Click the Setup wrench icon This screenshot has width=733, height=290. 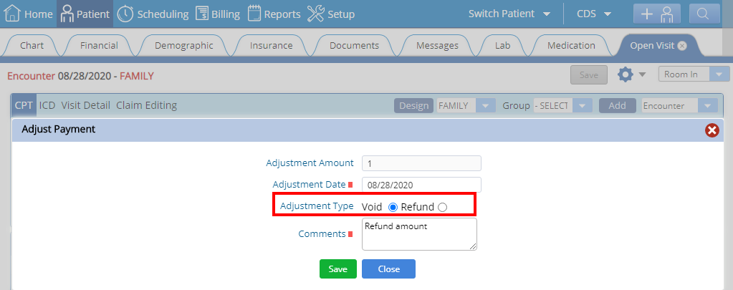click(x=315, y=14)
